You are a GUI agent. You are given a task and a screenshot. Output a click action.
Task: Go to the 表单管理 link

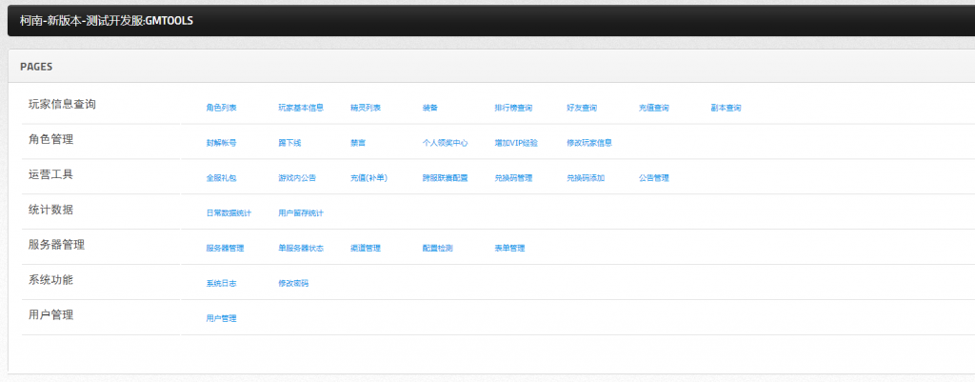(510, 249)
